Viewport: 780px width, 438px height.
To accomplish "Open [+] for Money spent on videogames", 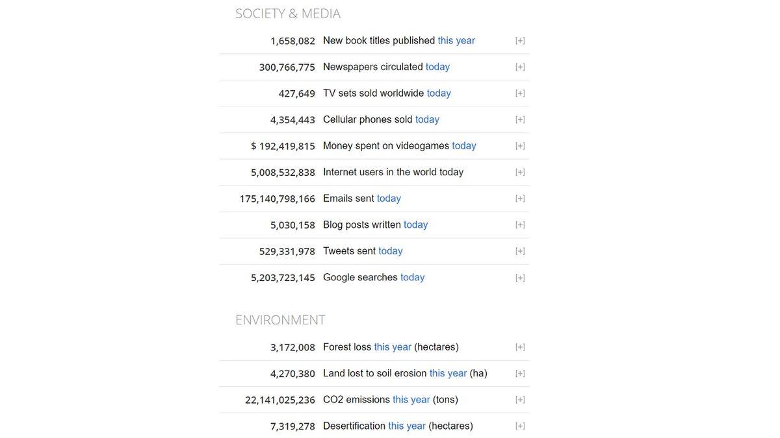I will pos(520,146).
